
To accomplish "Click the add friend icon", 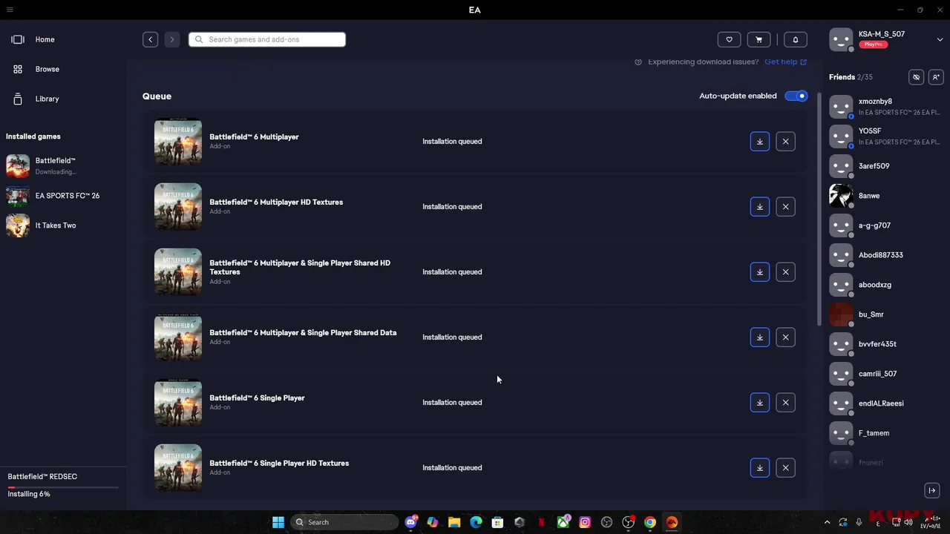I will (x=936, y=77).
